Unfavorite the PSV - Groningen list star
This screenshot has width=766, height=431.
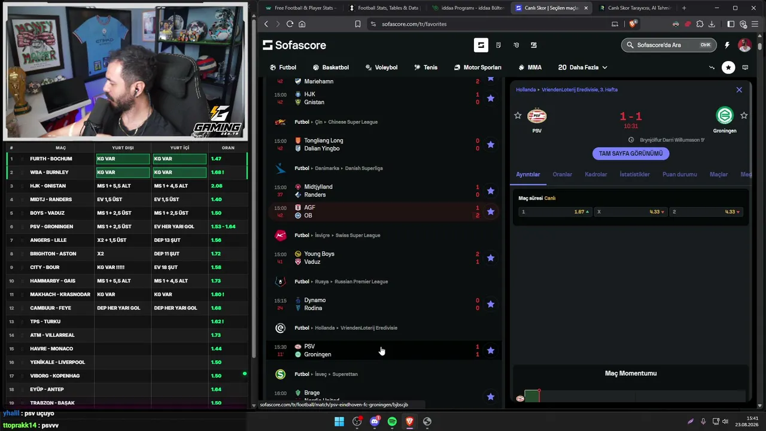point(491,350)
